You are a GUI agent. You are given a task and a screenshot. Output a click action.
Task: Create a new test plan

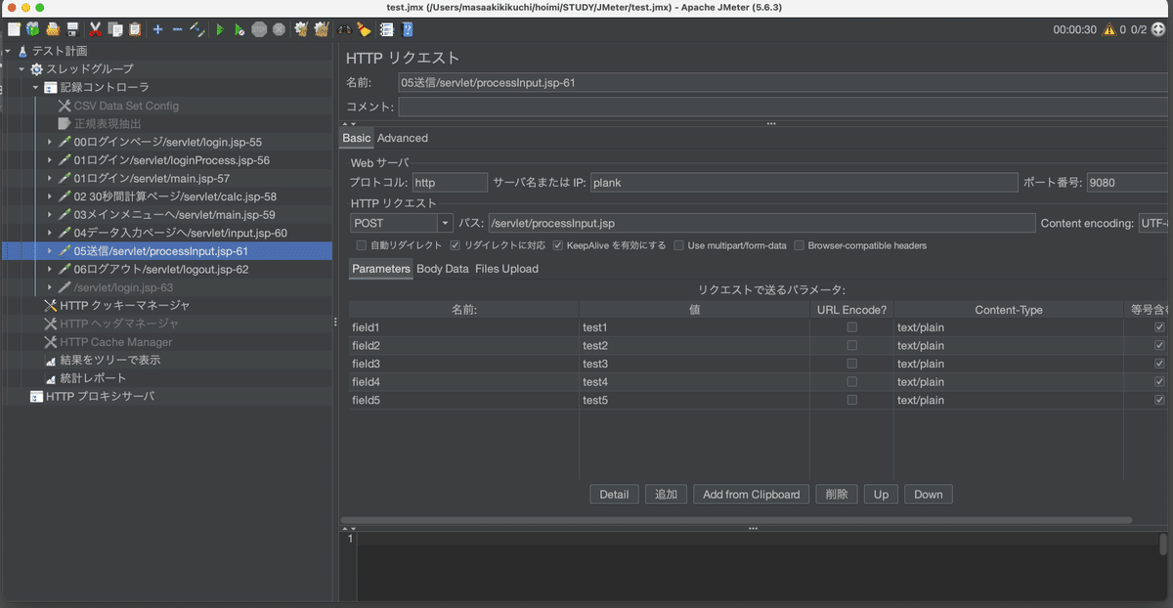[13, 30]
